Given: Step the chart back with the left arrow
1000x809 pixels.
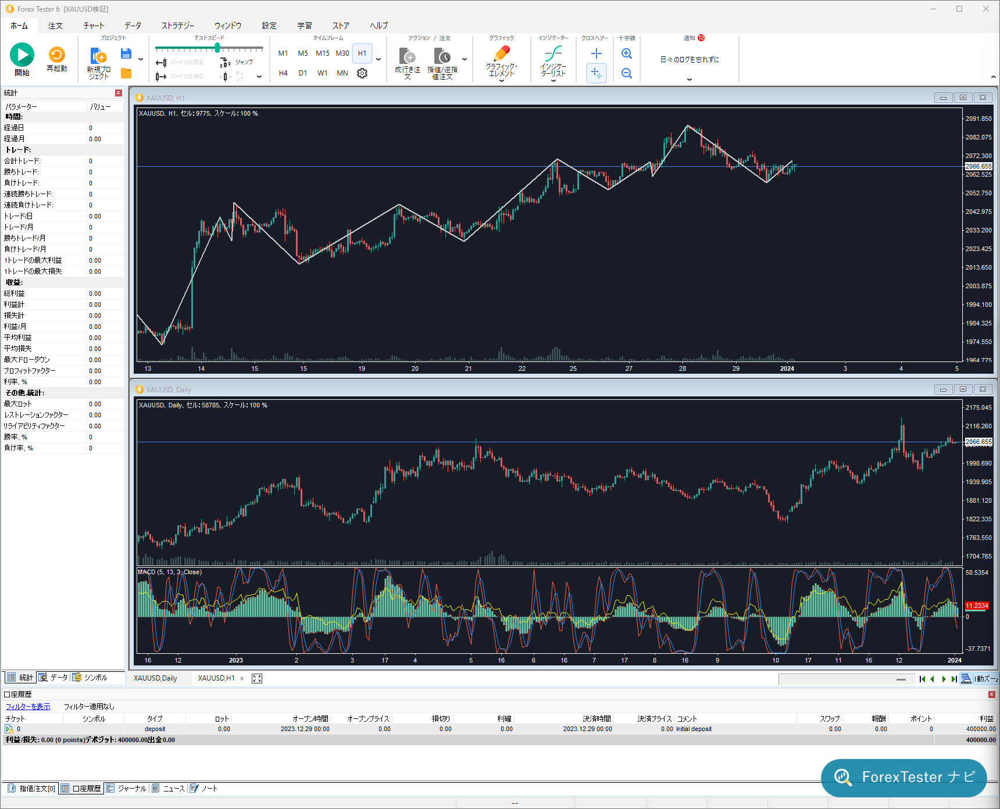Looking at the screenshot, I should point(933,679).
